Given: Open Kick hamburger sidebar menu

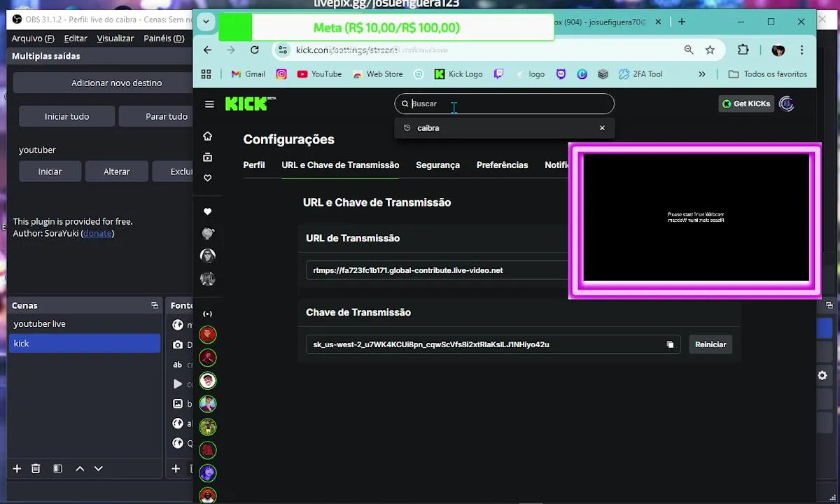Looking at the screenshot, I should coord(209,104).
